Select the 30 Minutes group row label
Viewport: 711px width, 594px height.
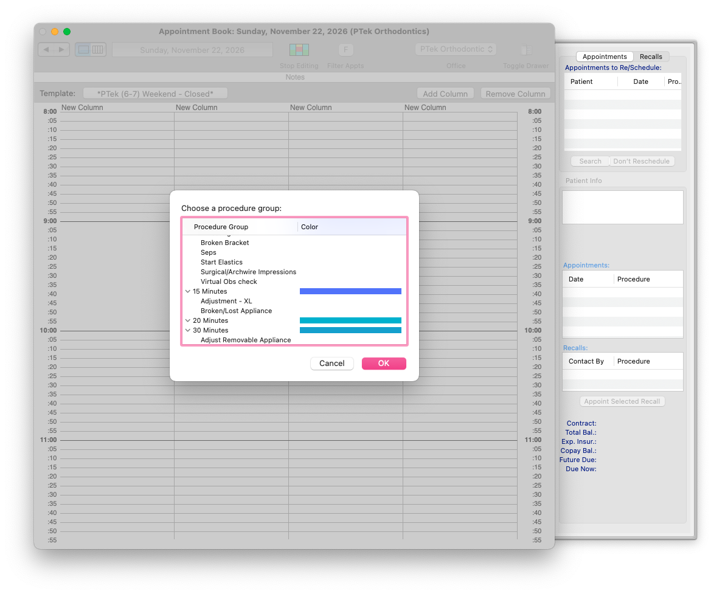(210, 330)
